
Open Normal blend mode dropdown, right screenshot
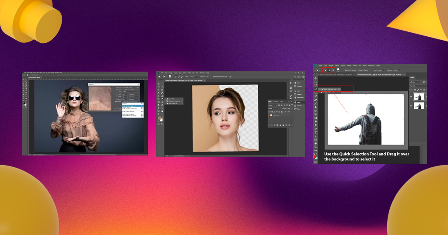[418, 86]
